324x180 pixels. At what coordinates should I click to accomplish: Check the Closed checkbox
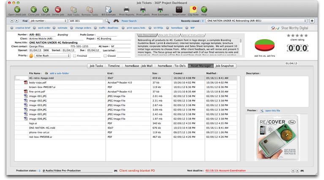click(x=105, y=56)
